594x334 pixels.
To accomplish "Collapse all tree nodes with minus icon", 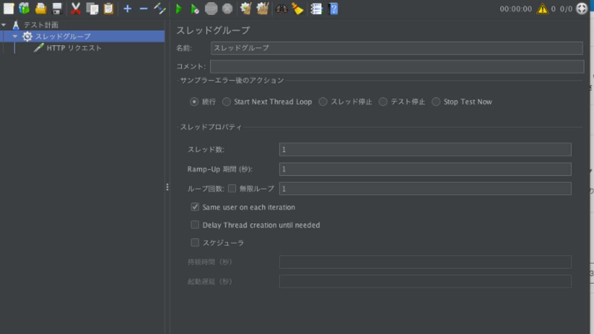I will point(144,8).
